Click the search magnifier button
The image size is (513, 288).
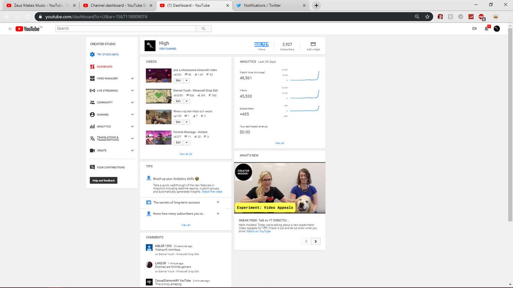203,29
